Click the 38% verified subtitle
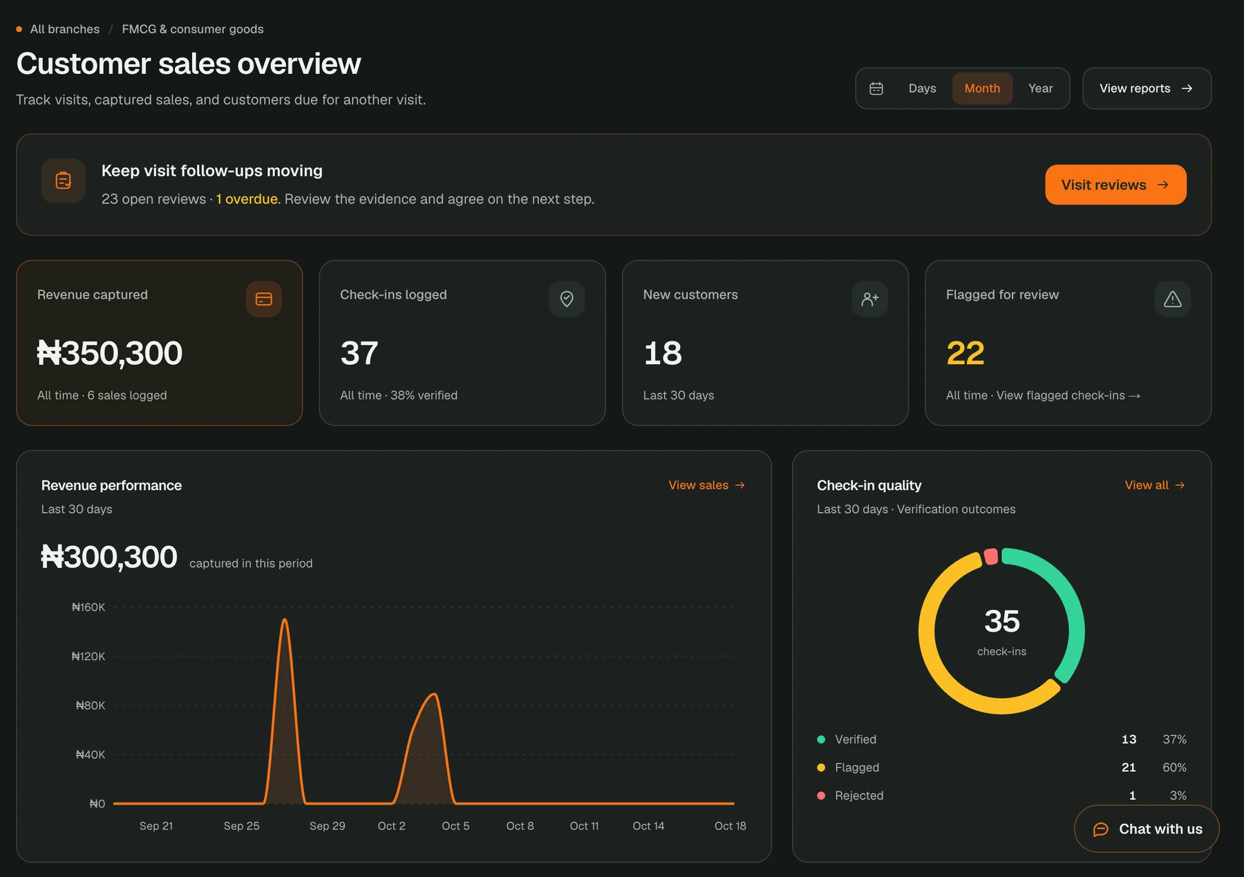1244x877 pixels. click(424, 395)
